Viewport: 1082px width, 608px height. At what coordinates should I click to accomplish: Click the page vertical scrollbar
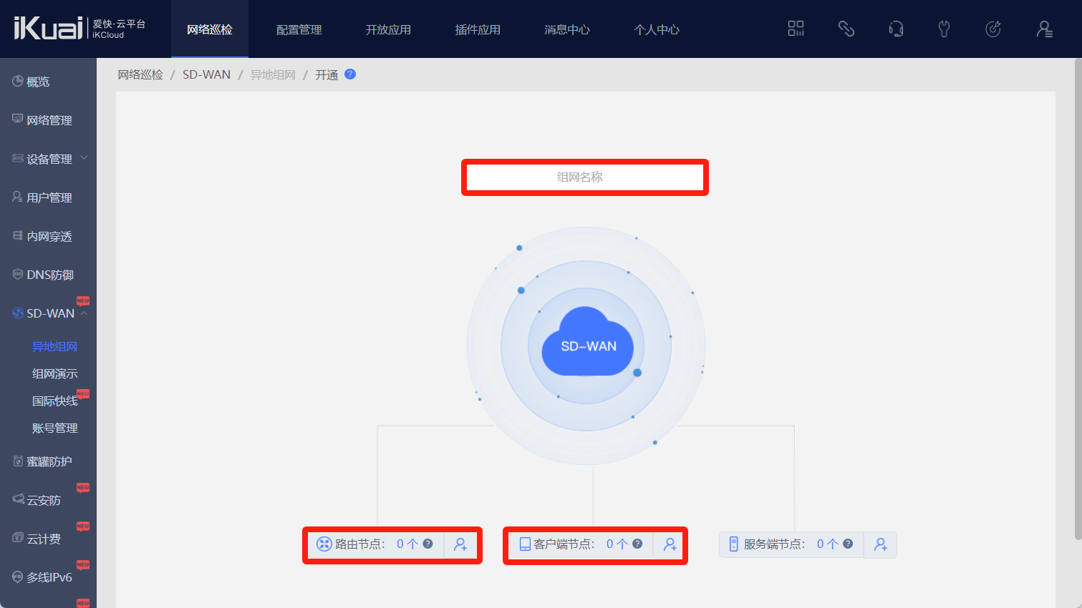[x=1078, y=300]
